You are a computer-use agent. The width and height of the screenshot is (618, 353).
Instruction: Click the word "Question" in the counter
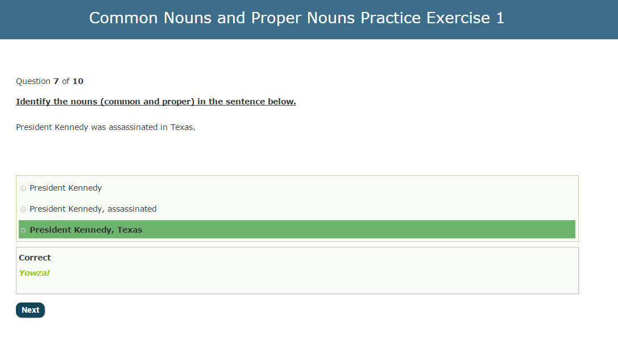pyautogui.click(x=33, y=81)
